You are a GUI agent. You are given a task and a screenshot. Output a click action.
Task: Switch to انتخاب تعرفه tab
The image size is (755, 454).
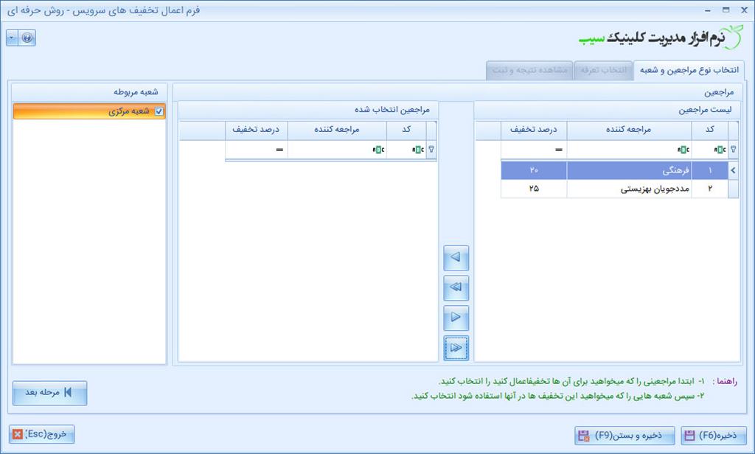pos(603,70)
